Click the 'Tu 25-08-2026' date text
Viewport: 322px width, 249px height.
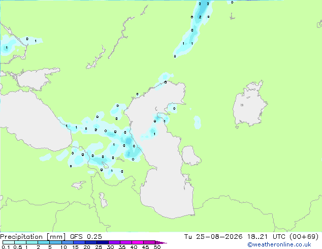coord(213,237)
